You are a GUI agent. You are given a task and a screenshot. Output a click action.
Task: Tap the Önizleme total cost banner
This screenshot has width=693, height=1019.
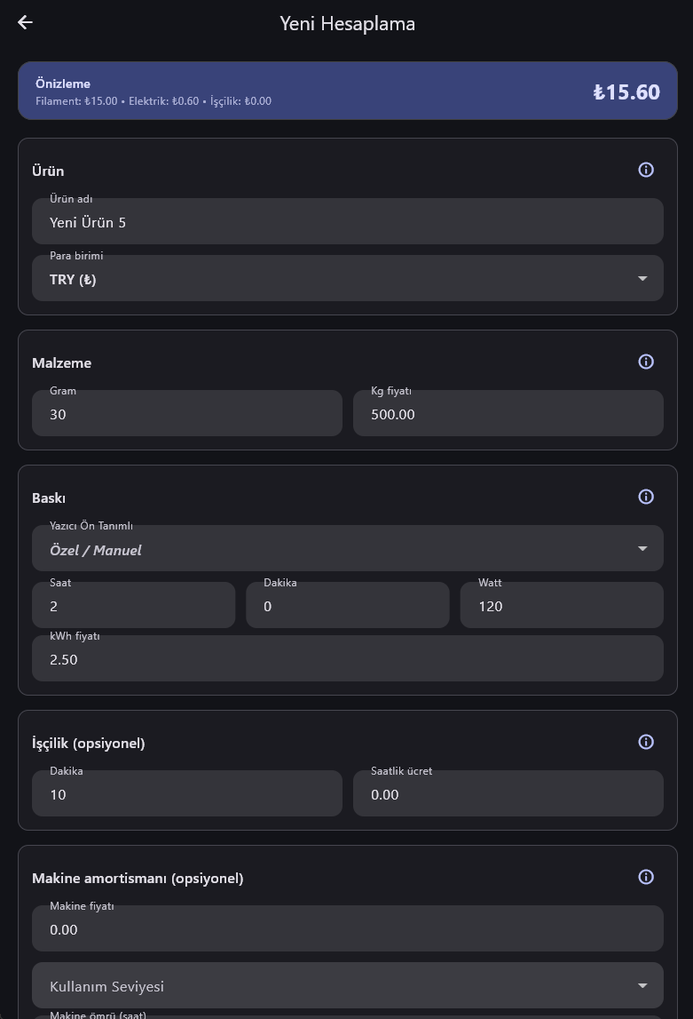coord(348,91)
